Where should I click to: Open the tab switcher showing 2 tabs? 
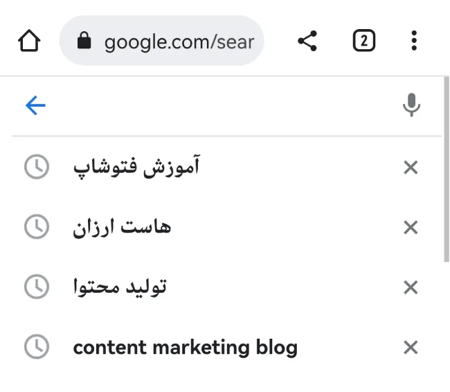(364, 40)
